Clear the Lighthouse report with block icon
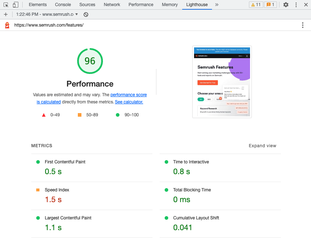Screen dimensions: 311x242 [85, 14]
